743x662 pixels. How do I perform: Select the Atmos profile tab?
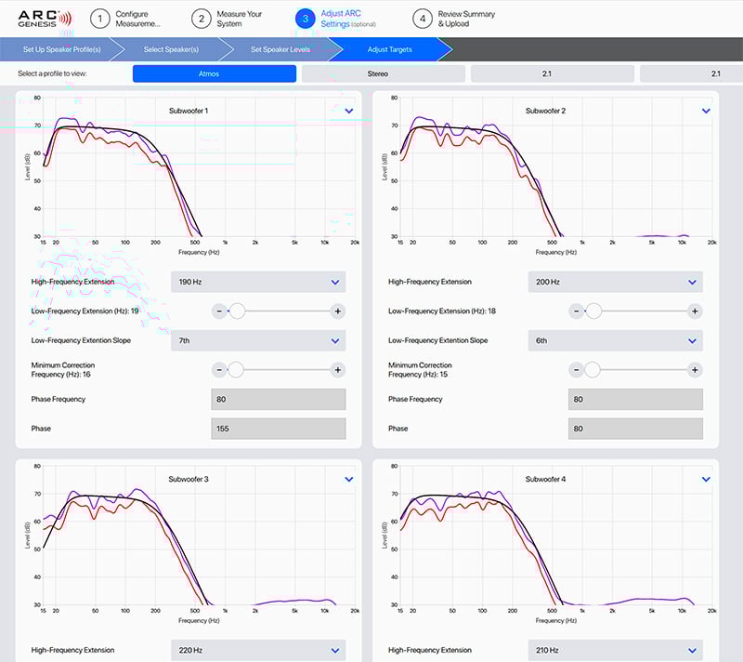215,73
